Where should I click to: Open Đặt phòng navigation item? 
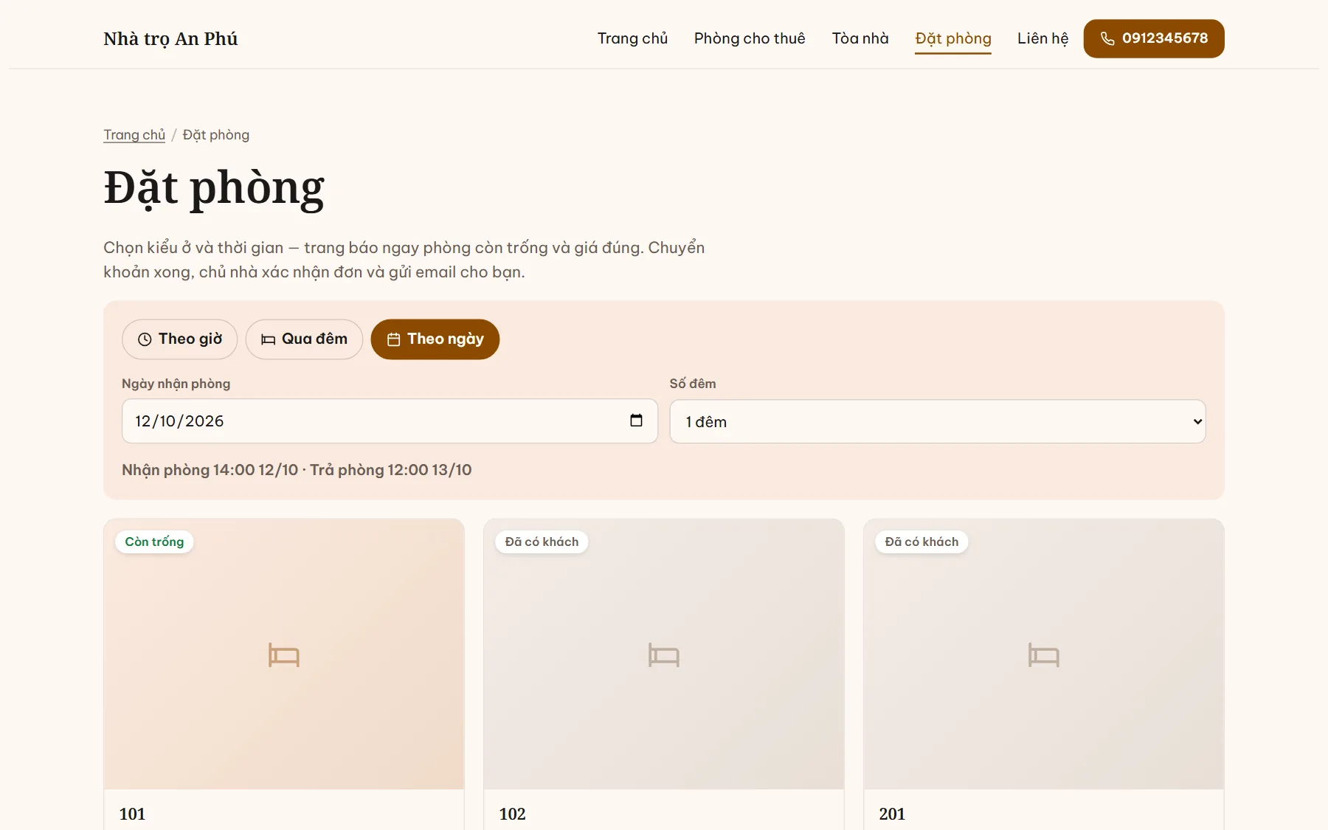[x=953, y=38]
